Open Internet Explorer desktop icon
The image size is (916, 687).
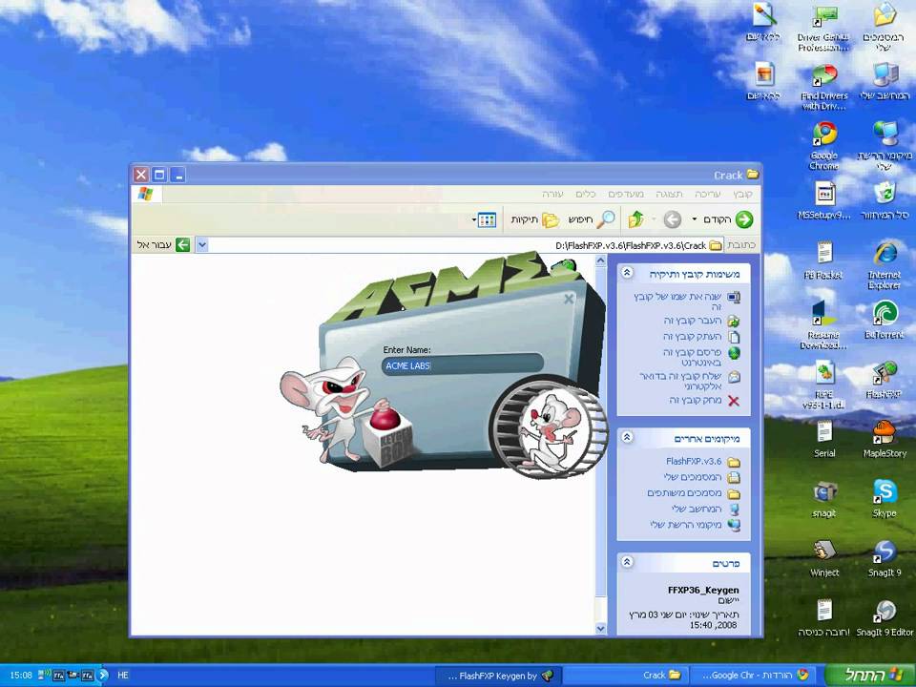point(885,264)
